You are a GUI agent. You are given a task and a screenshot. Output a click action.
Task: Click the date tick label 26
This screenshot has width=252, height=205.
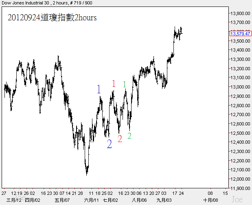(x=26, y=193)
